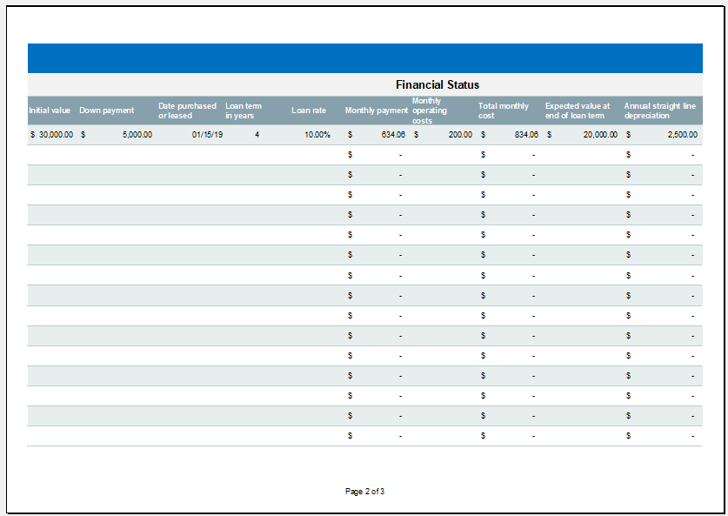Click the Page 2 of 3 footer
The width and height of the screenshot is (728, 516).
364,492
